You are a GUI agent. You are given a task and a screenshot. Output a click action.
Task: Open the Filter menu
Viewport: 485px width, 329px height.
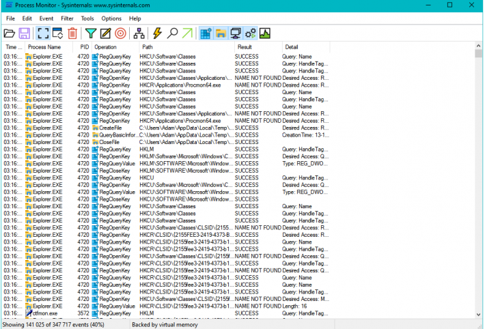click(67, 18)
